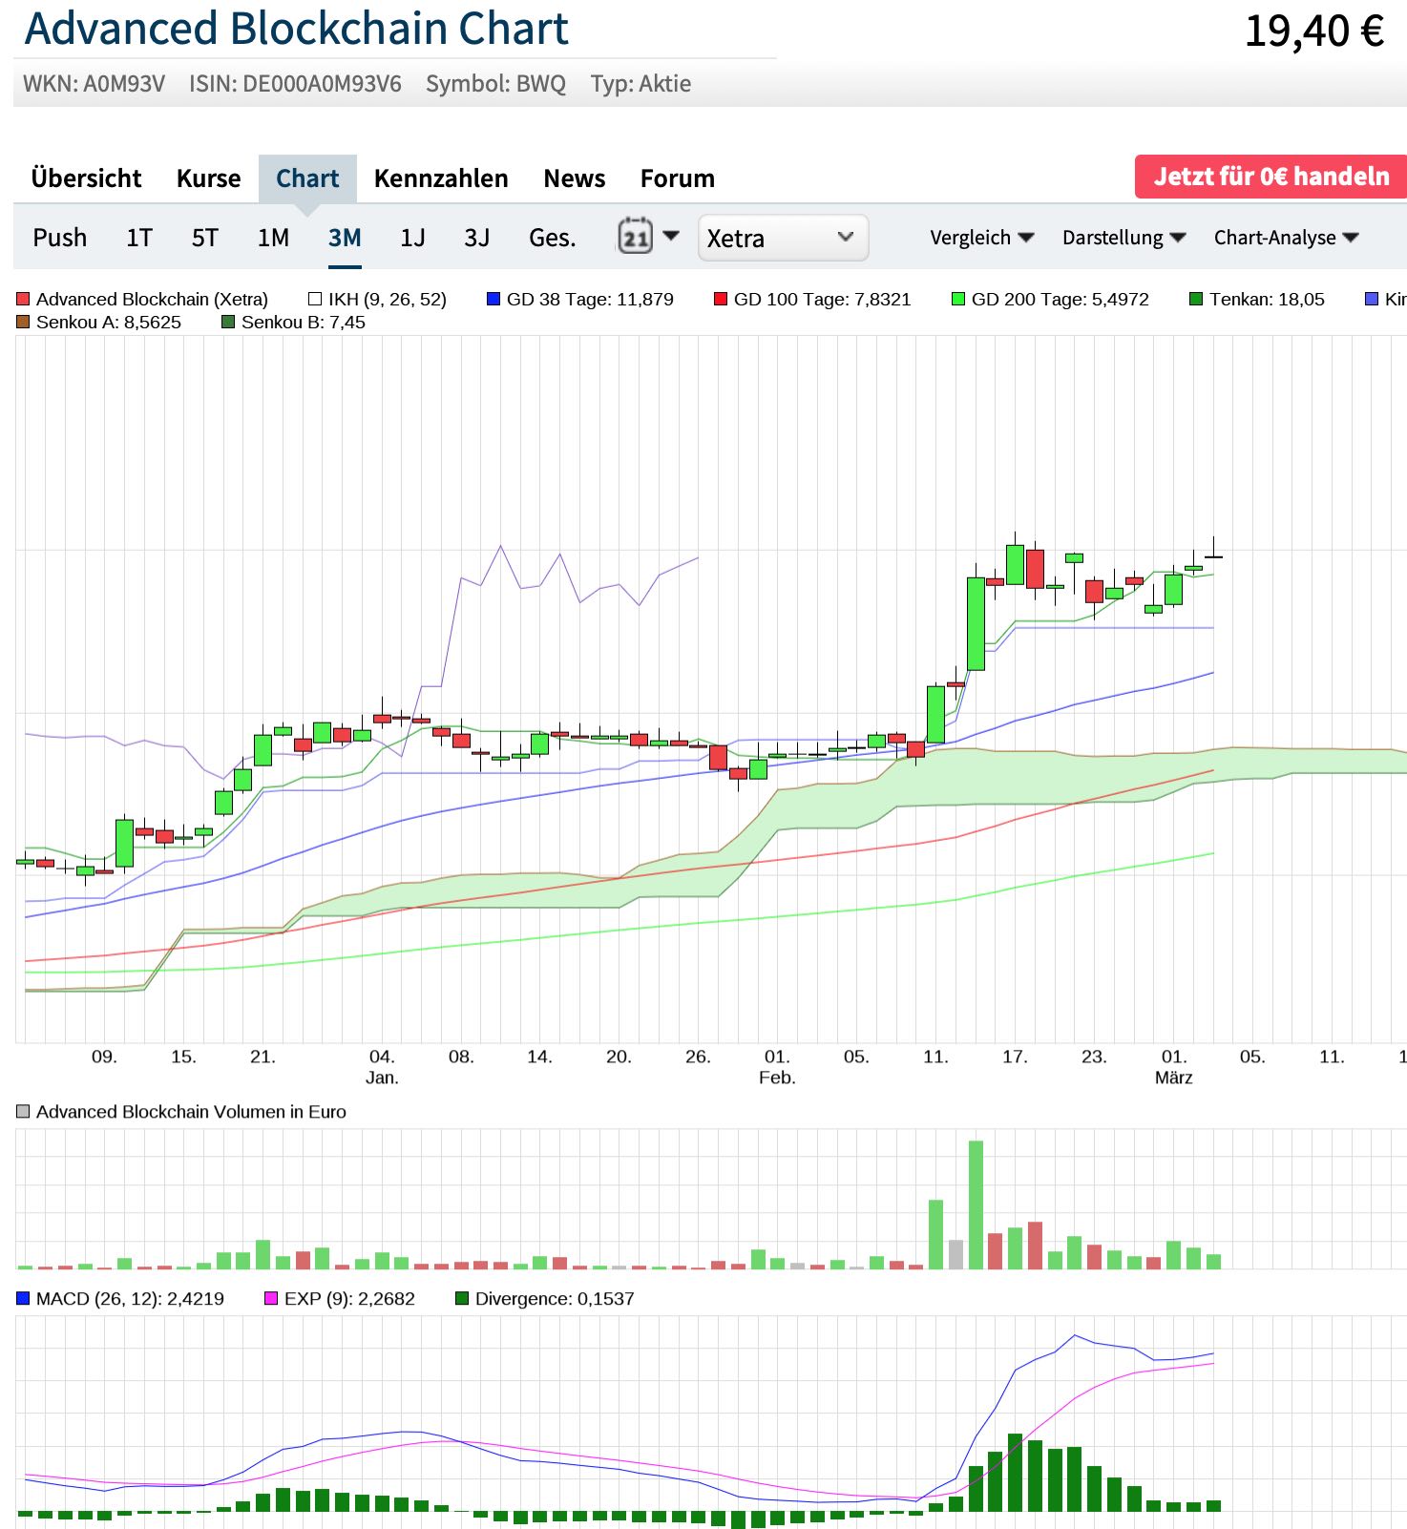Select the 1J time range
The width and height of the screenshot is (1407, 1529).
tap(412, 238)
